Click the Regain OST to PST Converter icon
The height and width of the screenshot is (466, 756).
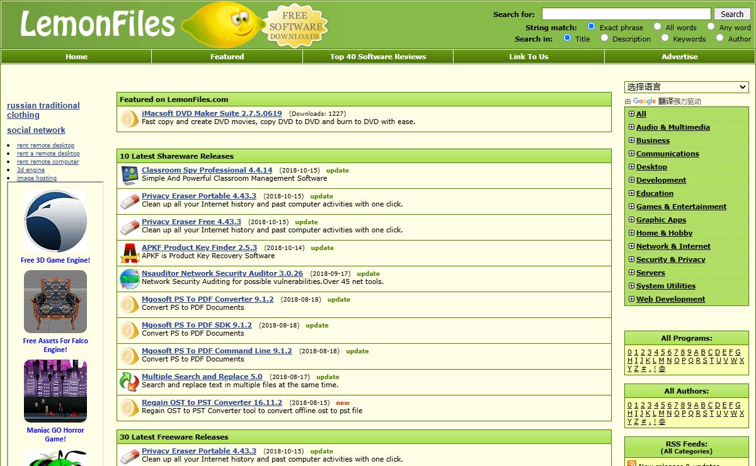point(130,407)
